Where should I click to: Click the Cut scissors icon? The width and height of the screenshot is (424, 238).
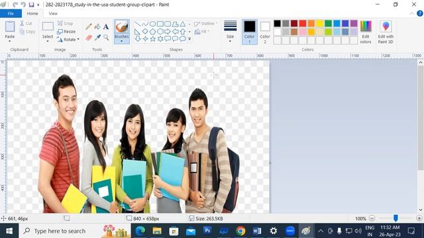point(22,24)
